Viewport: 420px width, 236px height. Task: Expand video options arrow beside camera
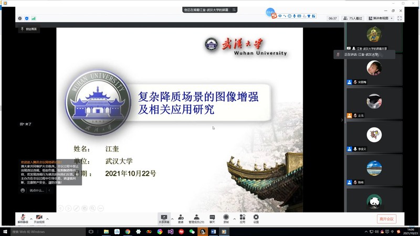pyautogui.click(x=48, y=218)
